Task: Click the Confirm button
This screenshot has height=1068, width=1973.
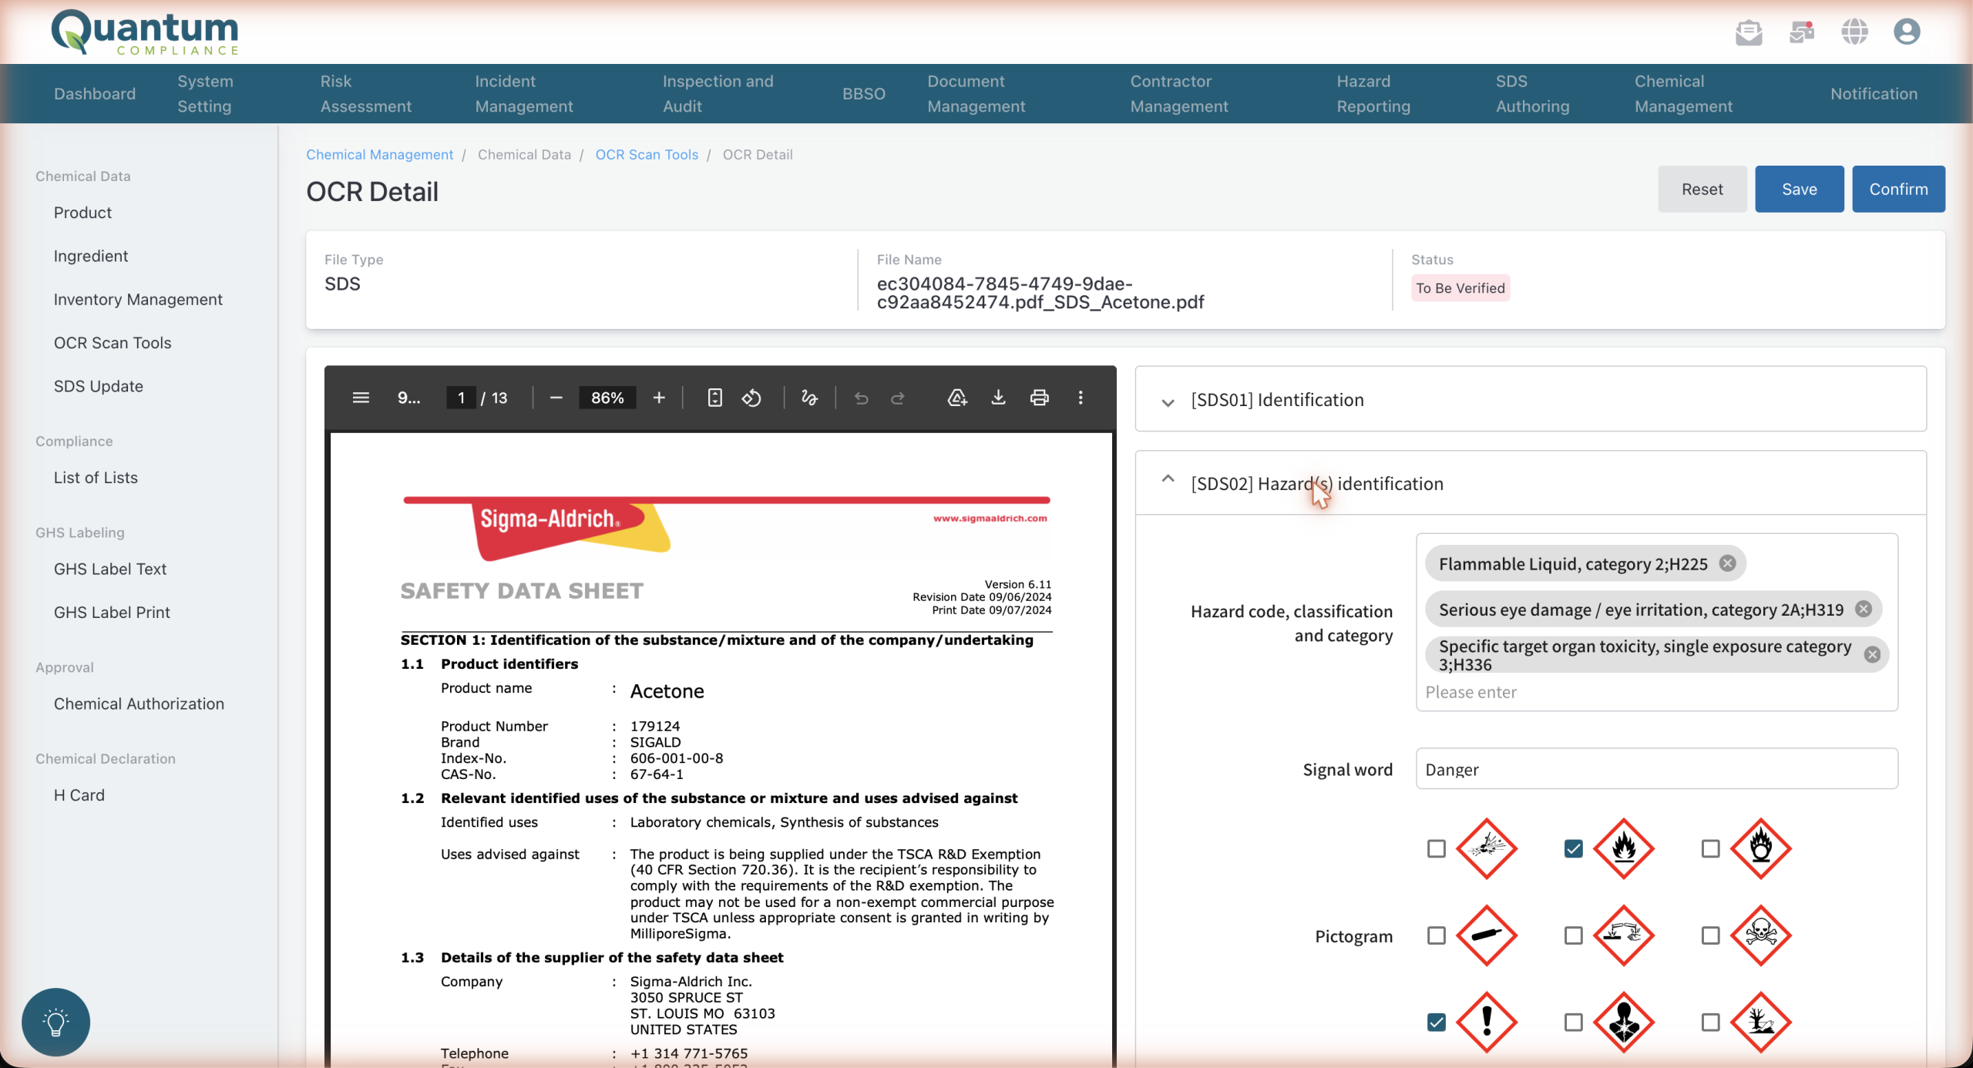Action: tap(1898, 189)
